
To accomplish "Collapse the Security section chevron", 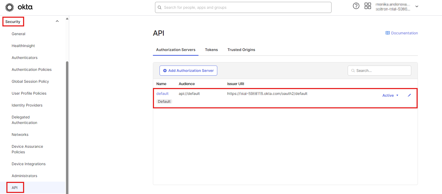I will [x=57, y=21].
